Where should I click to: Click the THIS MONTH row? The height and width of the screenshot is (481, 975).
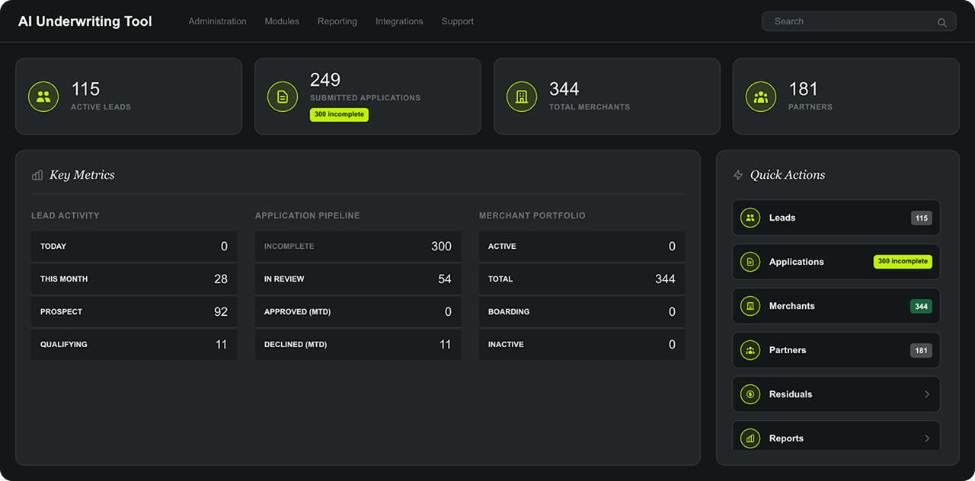click(134, 279)
